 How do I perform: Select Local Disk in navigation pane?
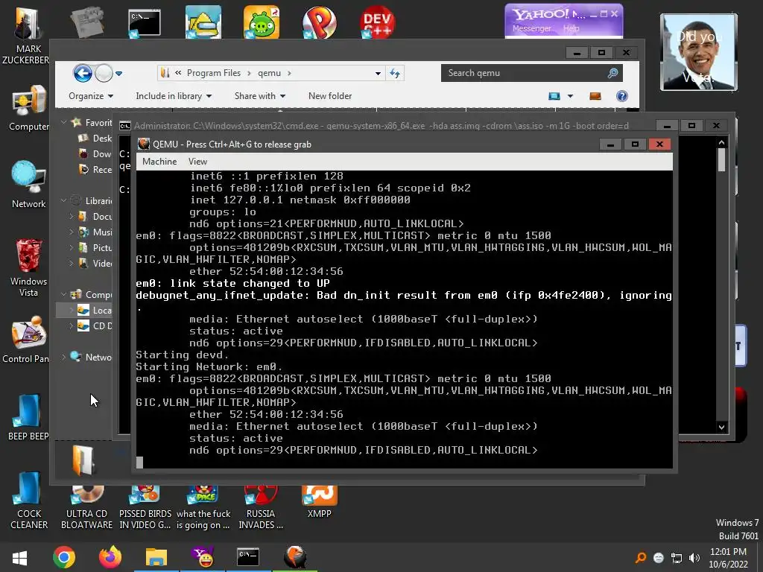tap(95, 310)
